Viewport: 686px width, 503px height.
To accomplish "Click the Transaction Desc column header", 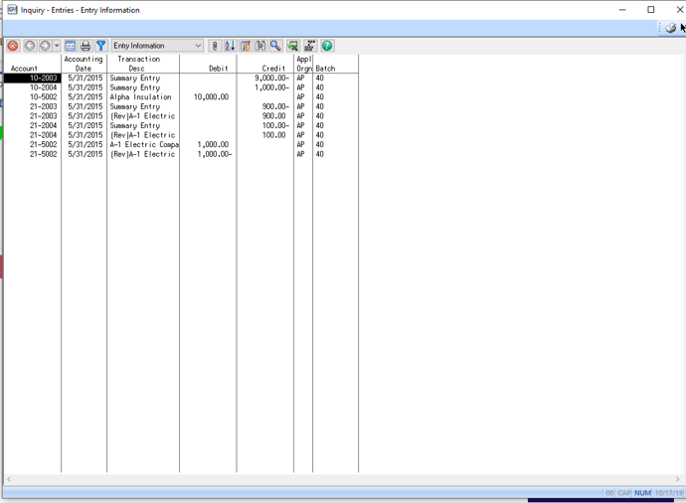I will 138,64.
